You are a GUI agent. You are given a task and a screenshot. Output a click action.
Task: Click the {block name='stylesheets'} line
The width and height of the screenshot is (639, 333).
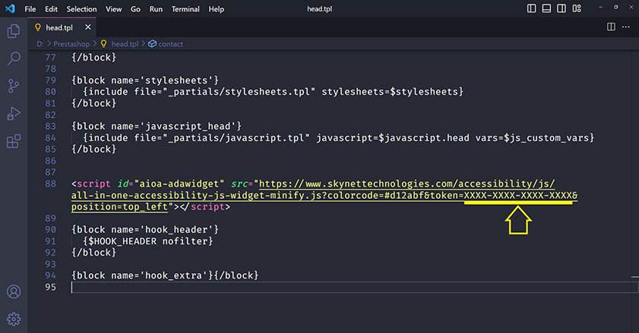point(145,80)
